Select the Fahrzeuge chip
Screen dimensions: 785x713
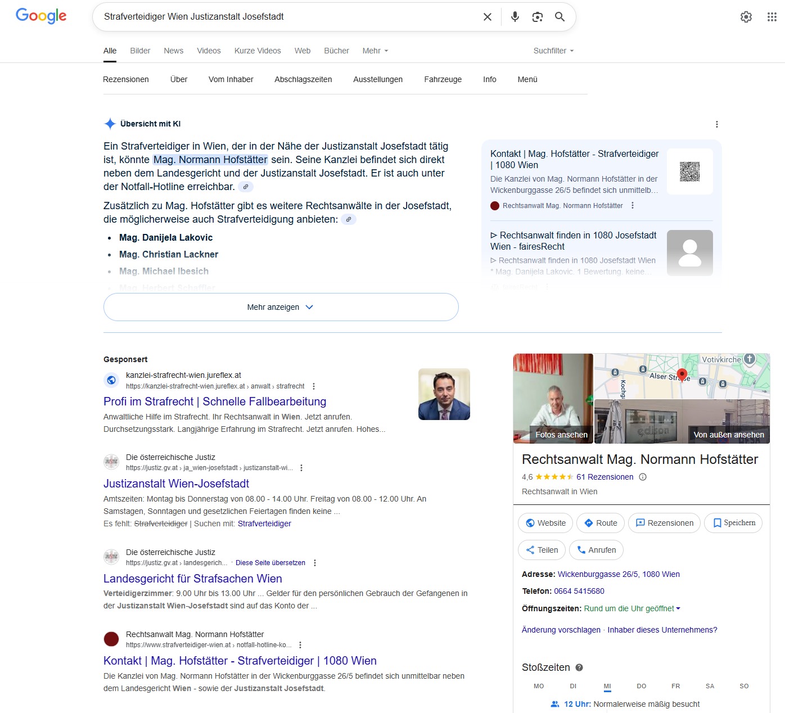(x=443, y=79)
